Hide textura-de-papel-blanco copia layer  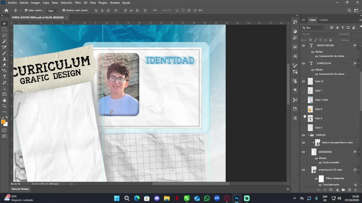(x=303, y=143)
